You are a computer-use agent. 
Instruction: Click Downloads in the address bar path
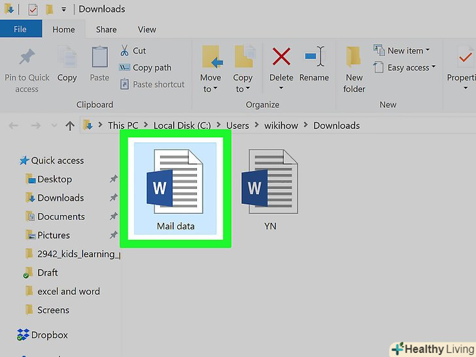(336, 125)
